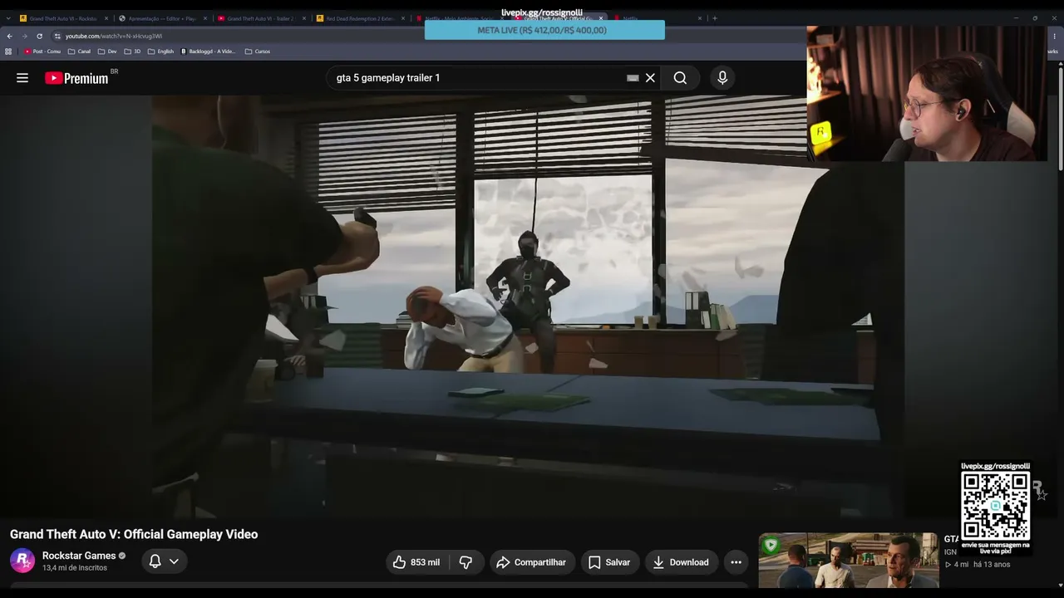Expand the Dev bookmarks folder

point(108,51)
